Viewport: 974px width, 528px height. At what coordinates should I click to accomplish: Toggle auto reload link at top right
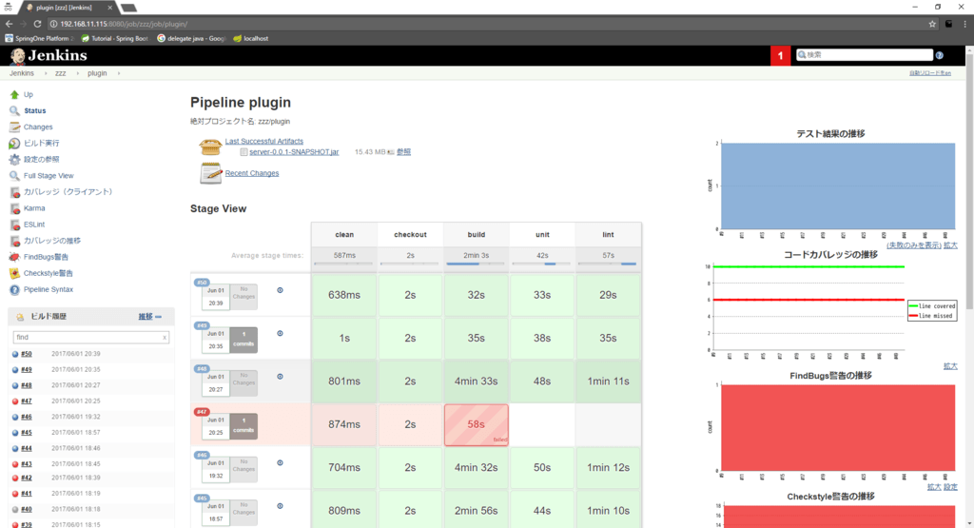coord(929,73)
